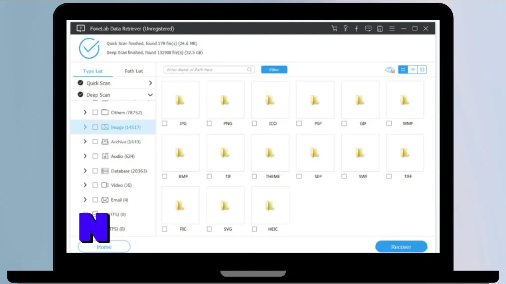Open the JPG folder thumbnail
This screenshot has height=284, width=506.
pos(180,100)
